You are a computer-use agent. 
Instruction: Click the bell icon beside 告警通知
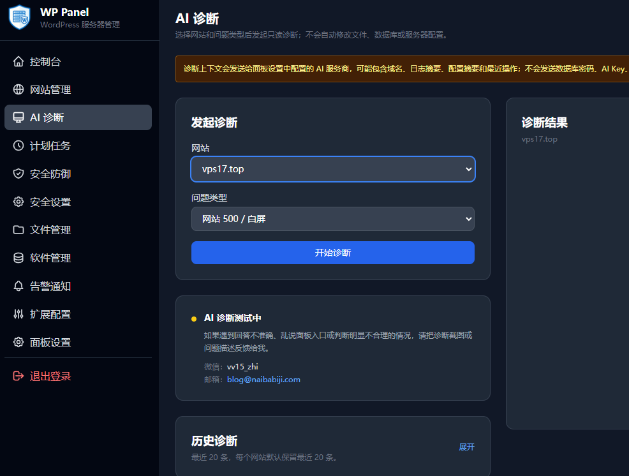tap(18, 286)
